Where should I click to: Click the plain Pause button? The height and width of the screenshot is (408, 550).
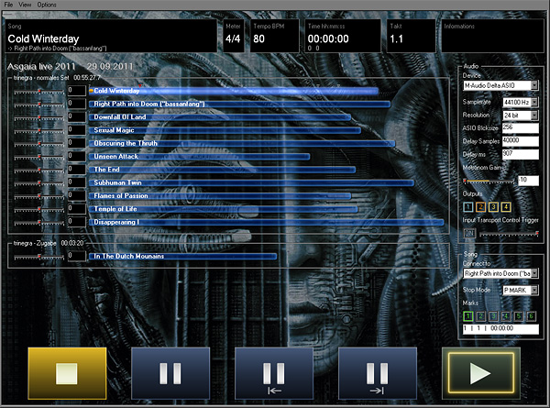click(x=170, y=373)
